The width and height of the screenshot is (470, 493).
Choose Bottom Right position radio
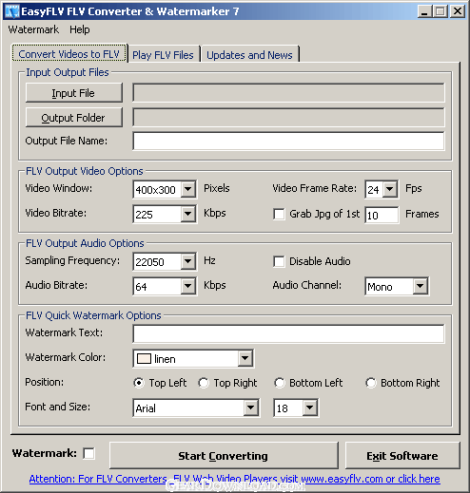coord(371,383)
